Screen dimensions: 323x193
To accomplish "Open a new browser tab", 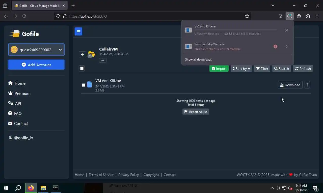I will pos(73,6).
